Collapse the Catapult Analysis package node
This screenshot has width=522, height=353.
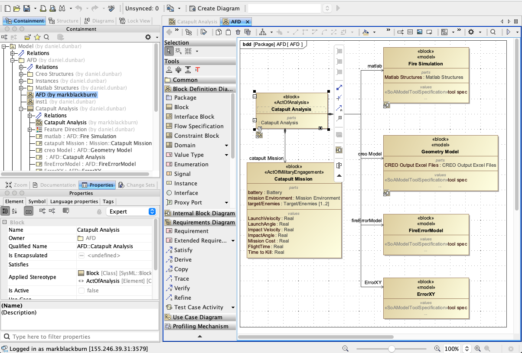pos(21,109)
